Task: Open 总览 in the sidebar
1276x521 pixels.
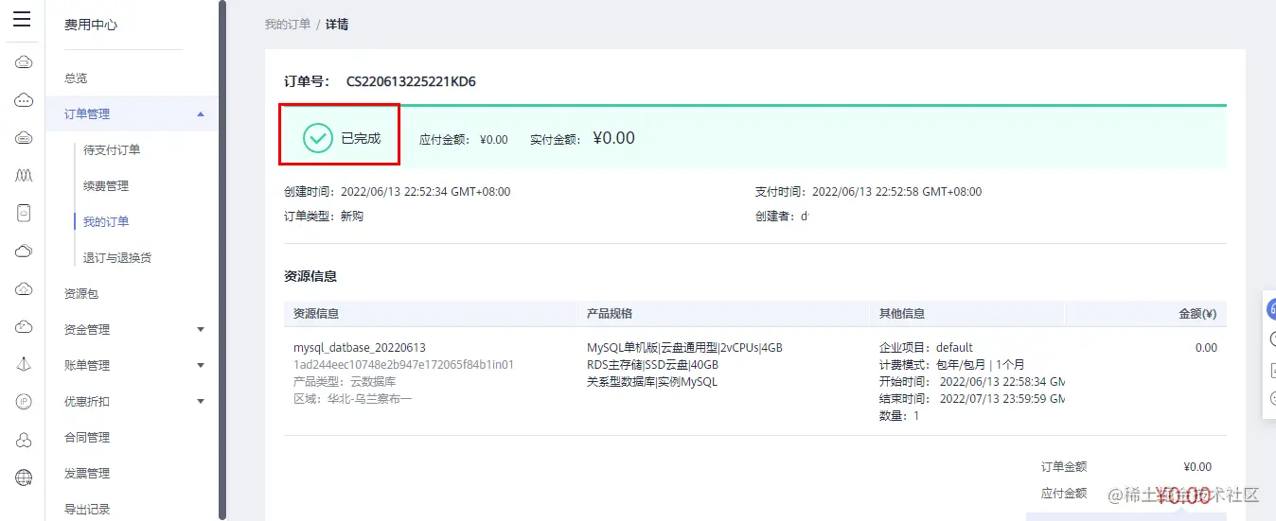Action: [x=76, y=78]
